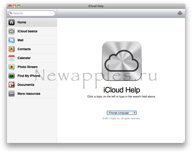Screen dimensions: 192x153
Task: Click the magnifying glass in search field
Action: pyautogui.click(x=11, y=13)
